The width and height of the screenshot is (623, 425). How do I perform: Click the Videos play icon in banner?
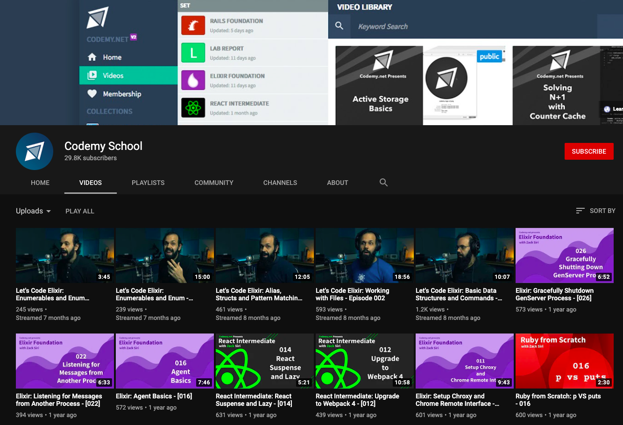point(92,75)
